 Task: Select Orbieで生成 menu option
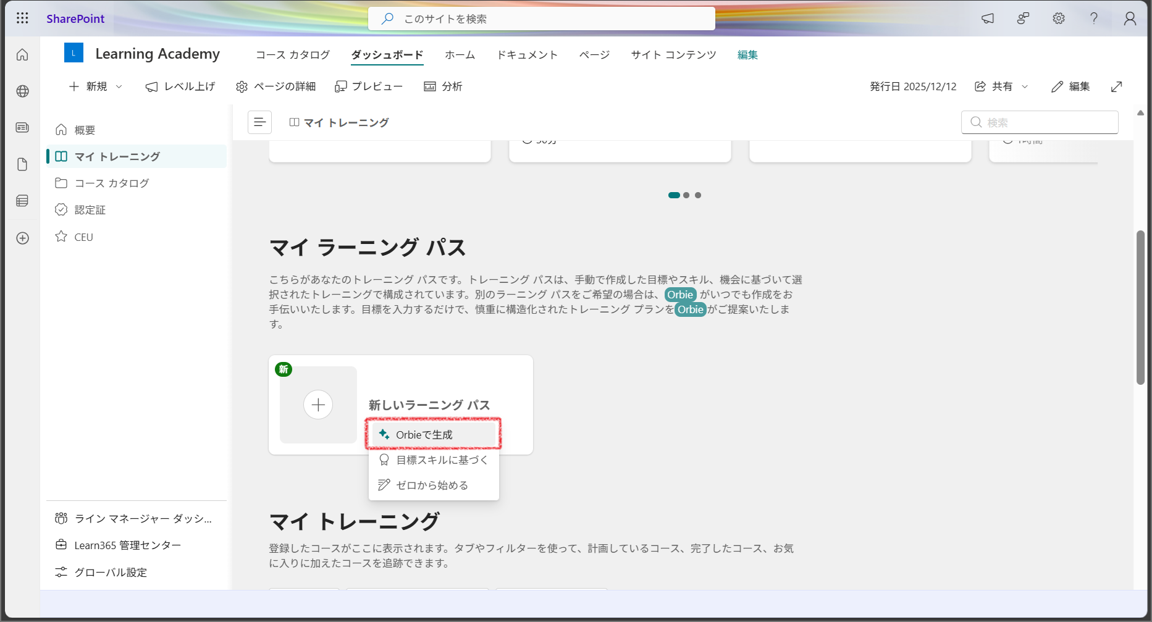coord(434,434)
